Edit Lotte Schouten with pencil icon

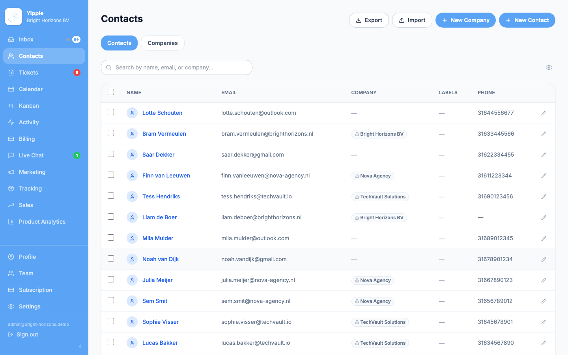click(544, 113)
